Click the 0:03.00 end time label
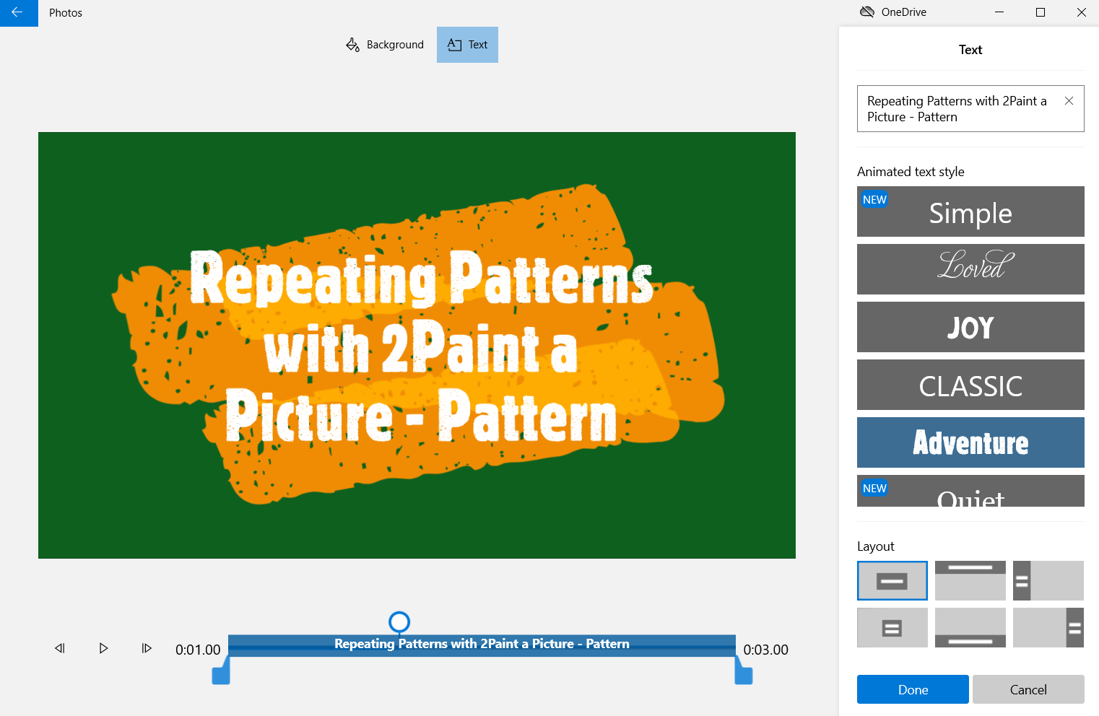 766,650
